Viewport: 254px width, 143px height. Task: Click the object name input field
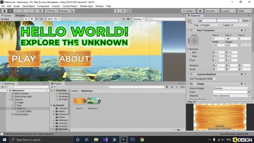pyautogui.click(x=218, y=21)
